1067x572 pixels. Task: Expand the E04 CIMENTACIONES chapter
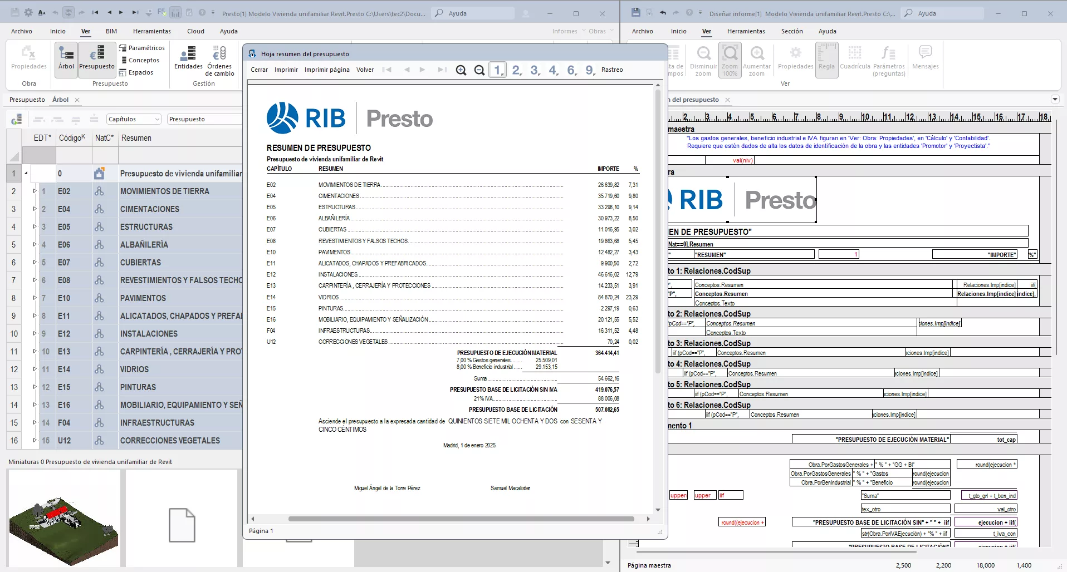[34, 209]
